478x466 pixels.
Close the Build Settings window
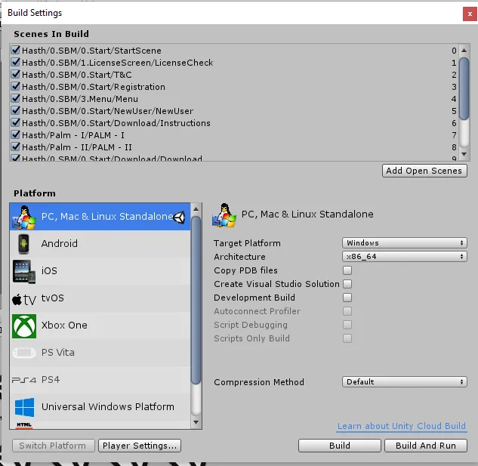pyautogui.click(x=470, y=14)
